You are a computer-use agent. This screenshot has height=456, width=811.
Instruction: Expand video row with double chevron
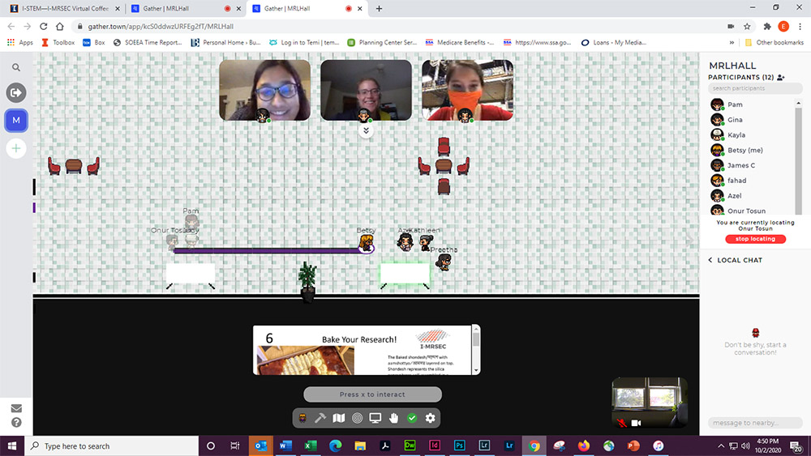tap(366, 130)
